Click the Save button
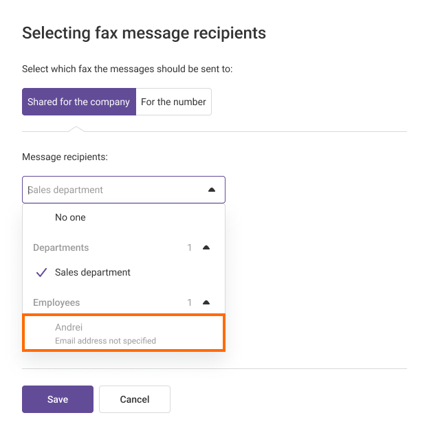Viewport: 429px width, 435px height. tap(58, 399)
